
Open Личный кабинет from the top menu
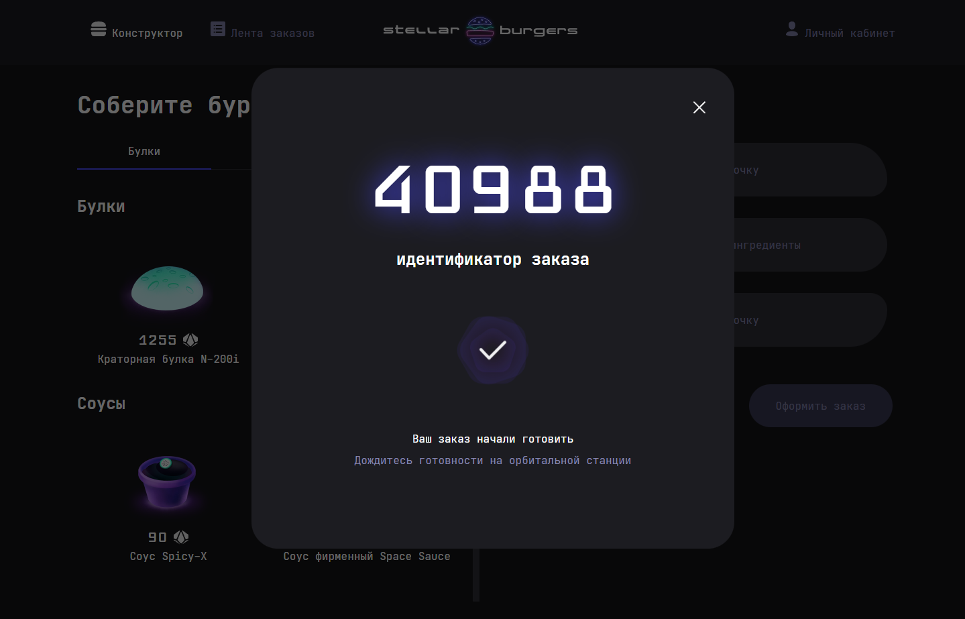pyautogui.click(x=849, y=32)
